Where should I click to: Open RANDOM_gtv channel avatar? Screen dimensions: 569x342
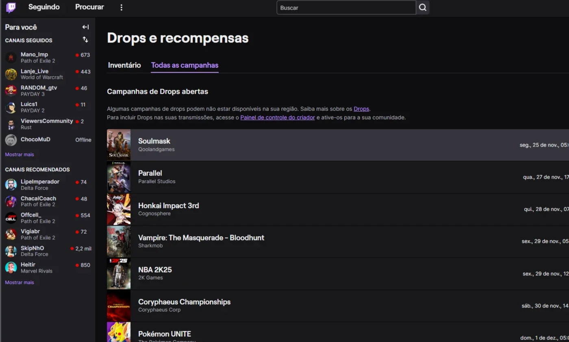(x=11, y=91)
